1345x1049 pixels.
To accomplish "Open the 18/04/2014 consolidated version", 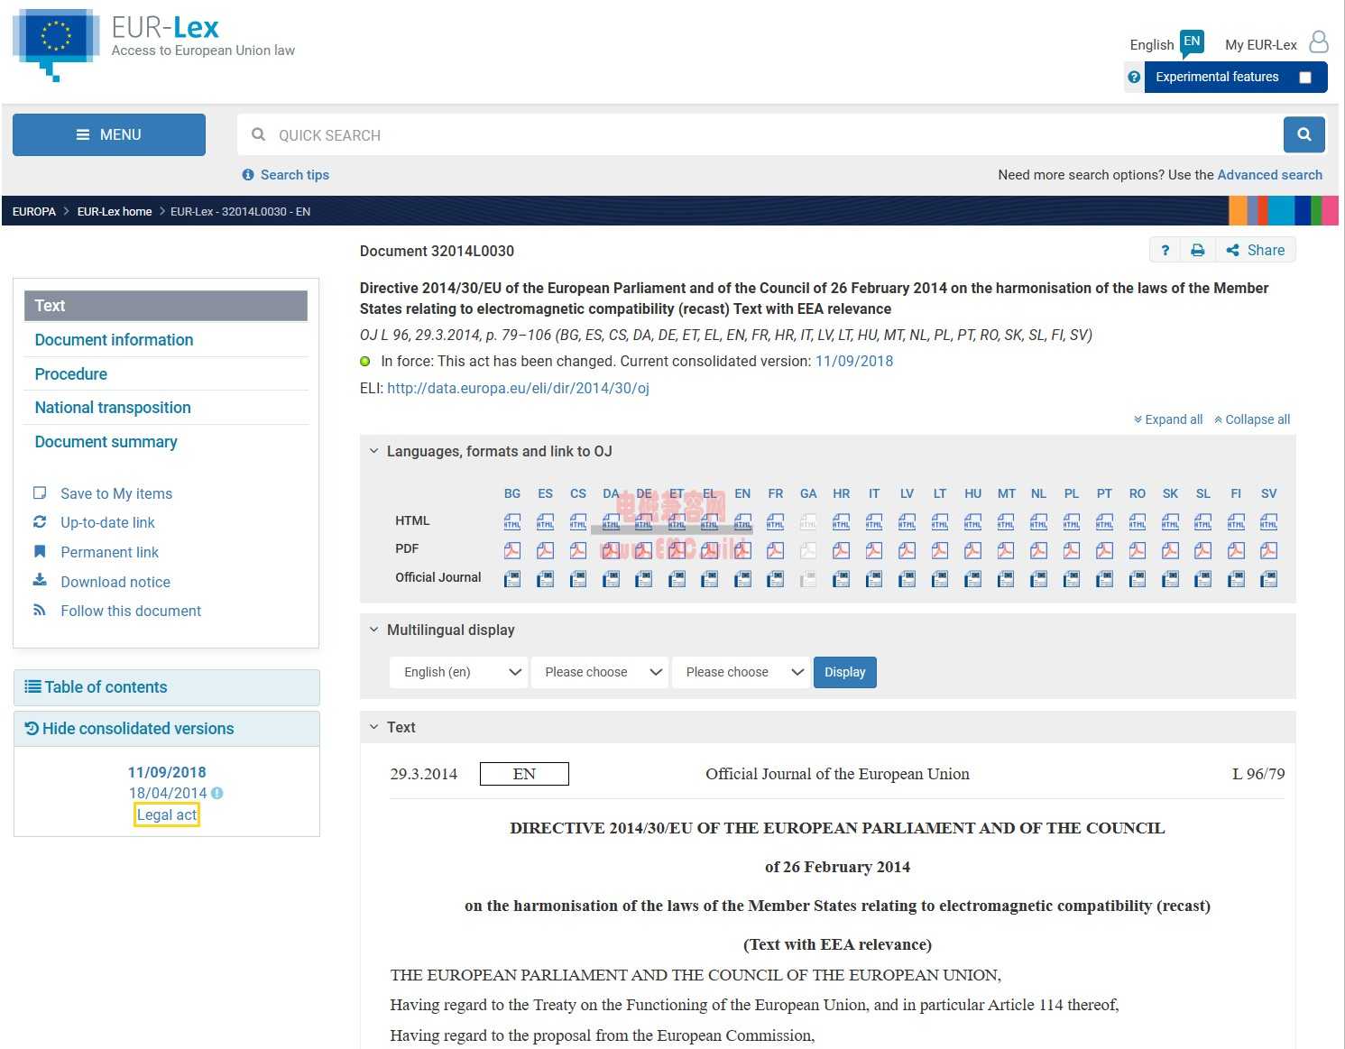I will pyautogui.click(x=168, y=793).
